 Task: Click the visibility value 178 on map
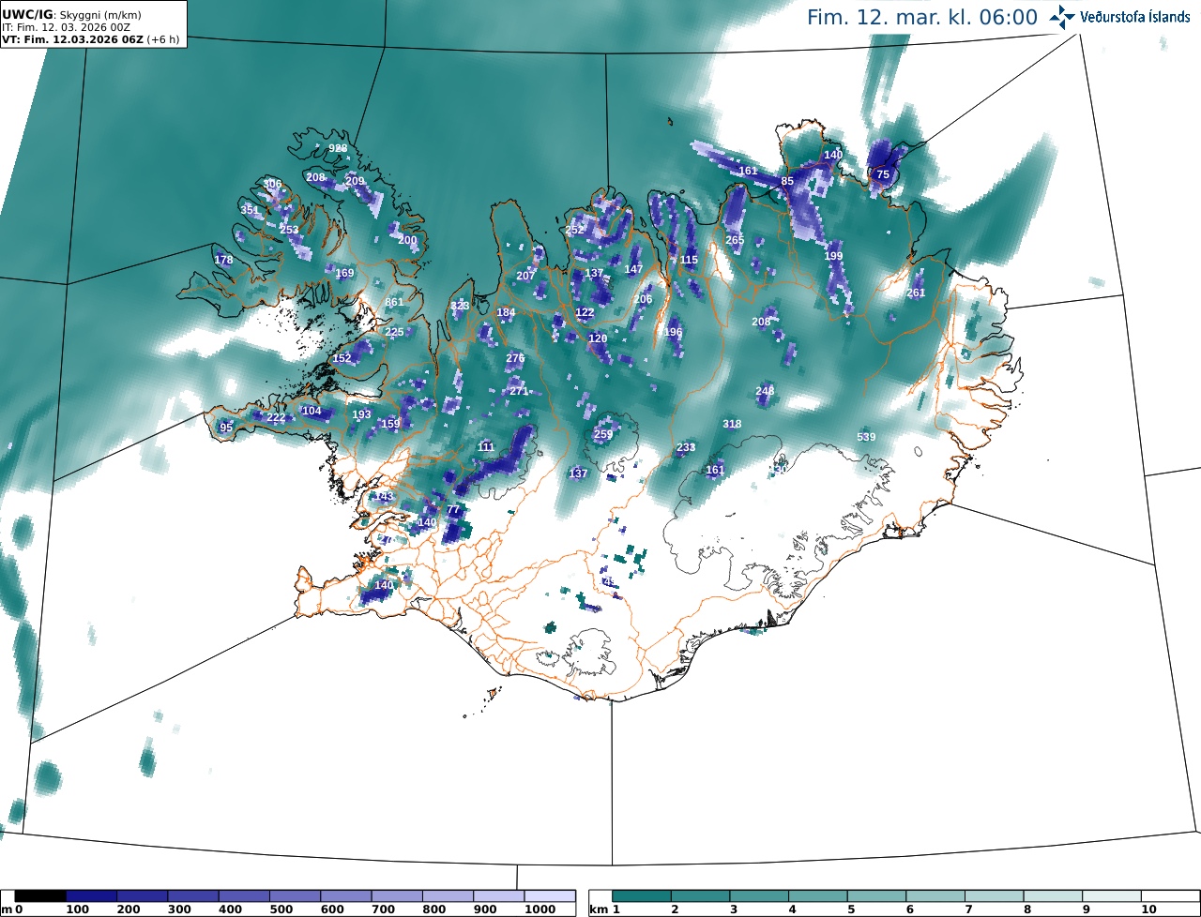tap(223, 260)
